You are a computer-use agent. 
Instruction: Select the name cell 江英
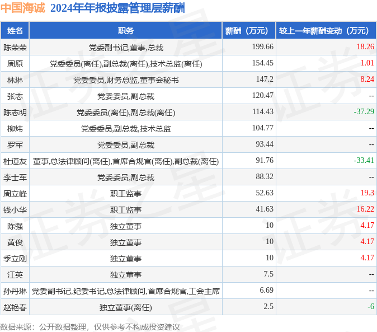15,275
